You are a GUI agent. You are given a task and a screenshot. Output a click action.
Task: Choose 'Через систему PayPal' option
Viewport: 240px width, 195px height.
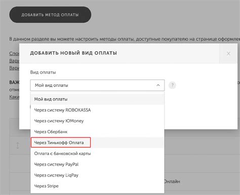(x=97, y=164)
